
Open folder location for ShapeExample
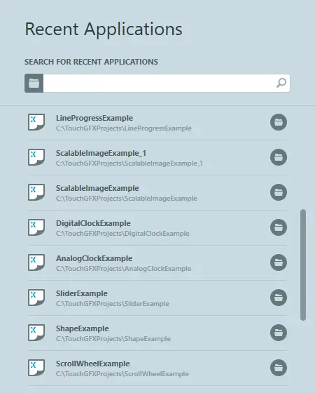[279, 333]
